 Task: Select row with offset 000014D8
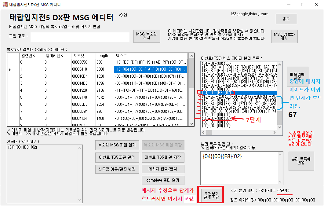point(97,83)
